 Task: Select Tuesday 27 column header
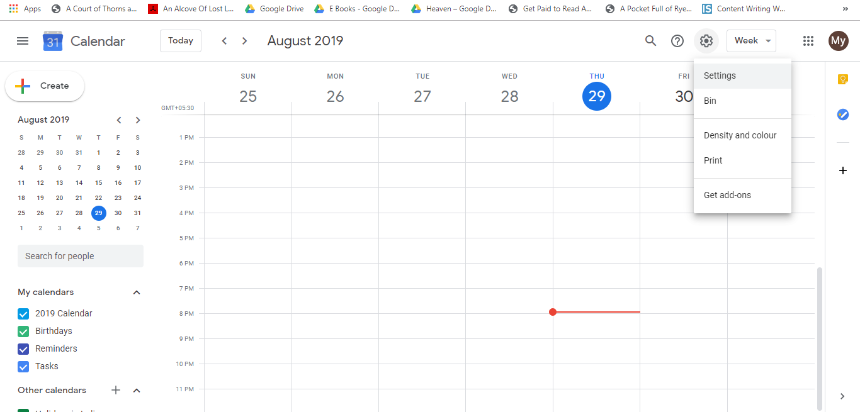(x=422, y=89)
